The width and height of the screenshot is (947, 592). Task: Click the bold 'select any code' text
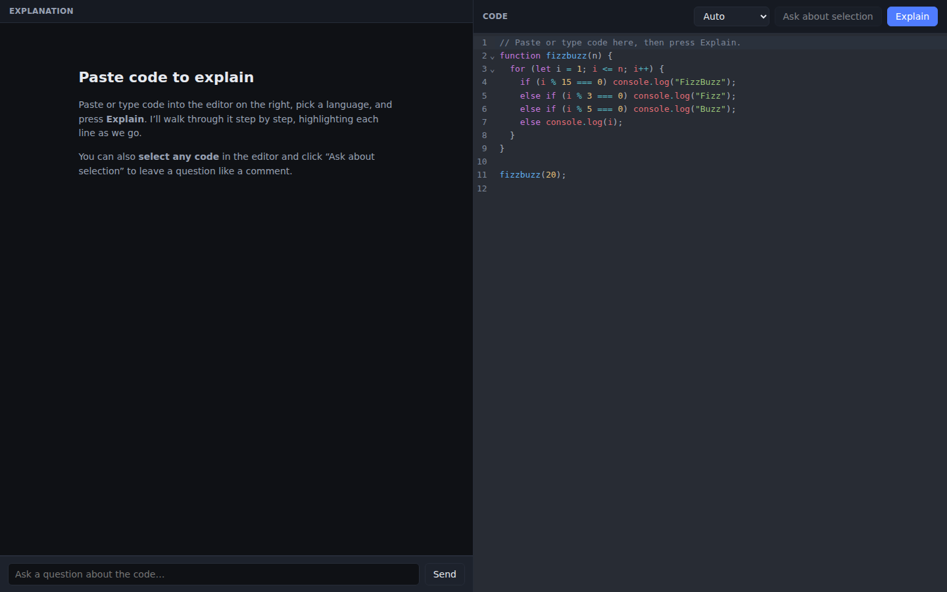[x=179, y=157]
